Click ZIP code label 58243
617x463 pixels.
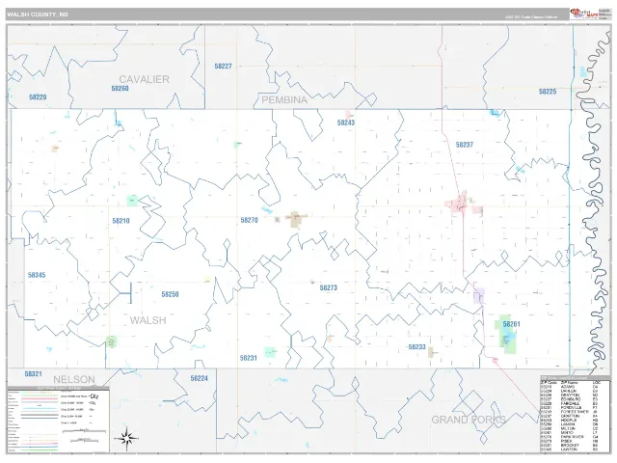tap(346, 123)
